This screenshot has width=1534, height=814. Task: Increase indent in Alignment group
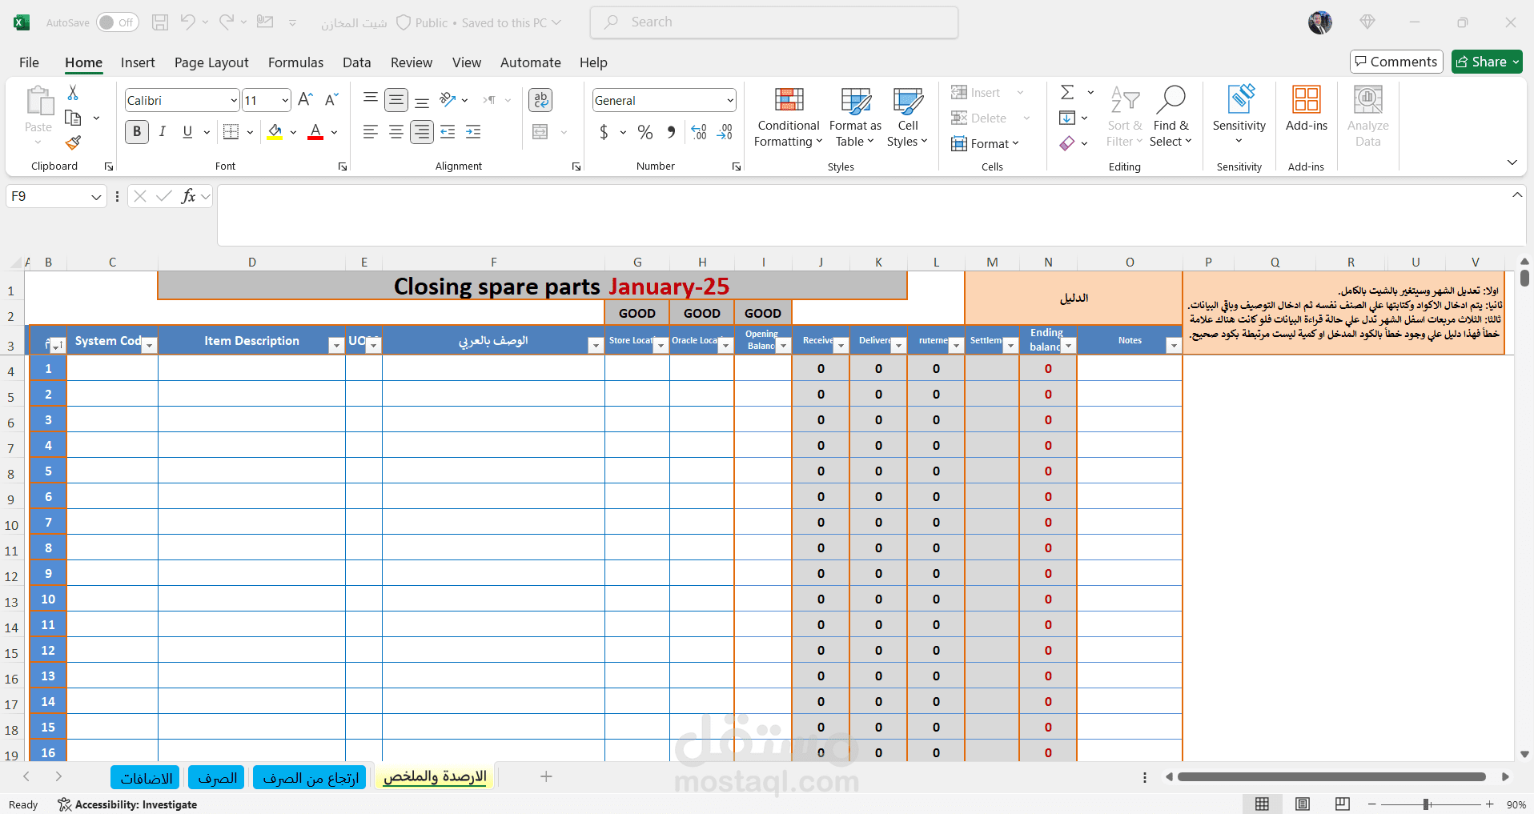click(x=473, y=132)
